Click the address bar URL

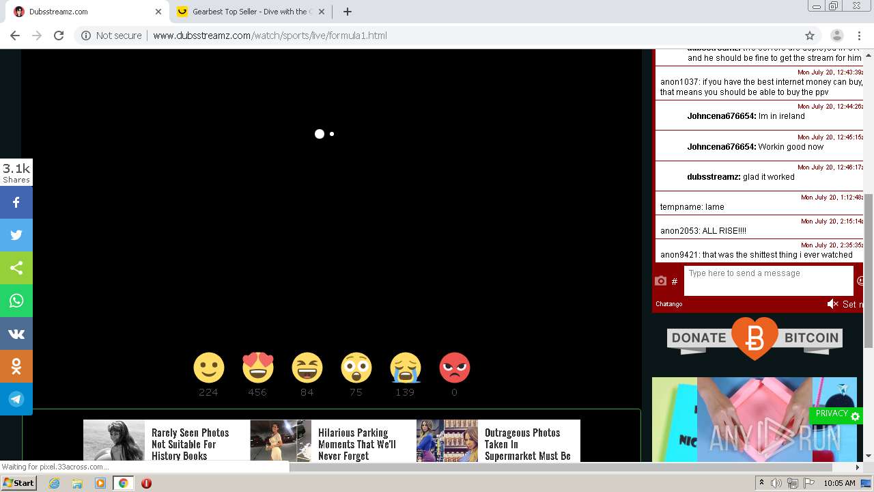(270, 36)
